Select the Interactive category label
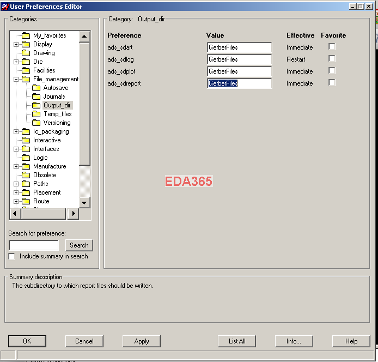Image resolution: width=378 pixels, height=362 pixels. [47, 140]
